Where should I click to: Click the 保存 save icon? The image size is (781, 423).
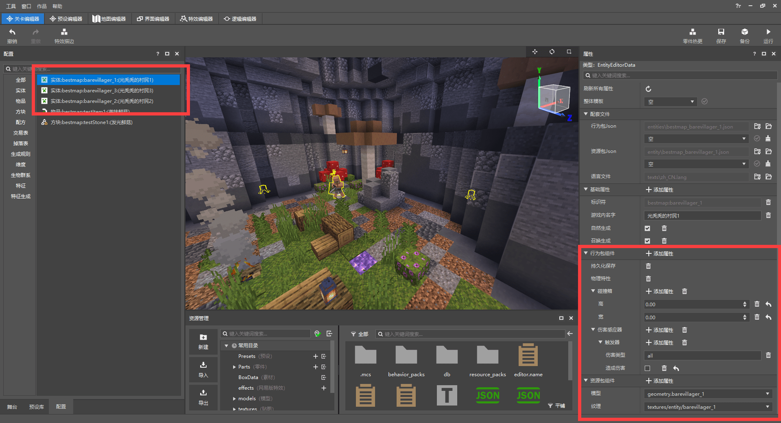coord(721,32)
